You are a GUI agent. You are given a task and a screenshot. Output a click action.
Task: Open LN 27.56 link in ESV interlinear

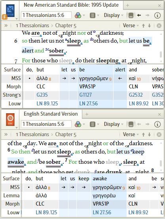tap(102, 212)
